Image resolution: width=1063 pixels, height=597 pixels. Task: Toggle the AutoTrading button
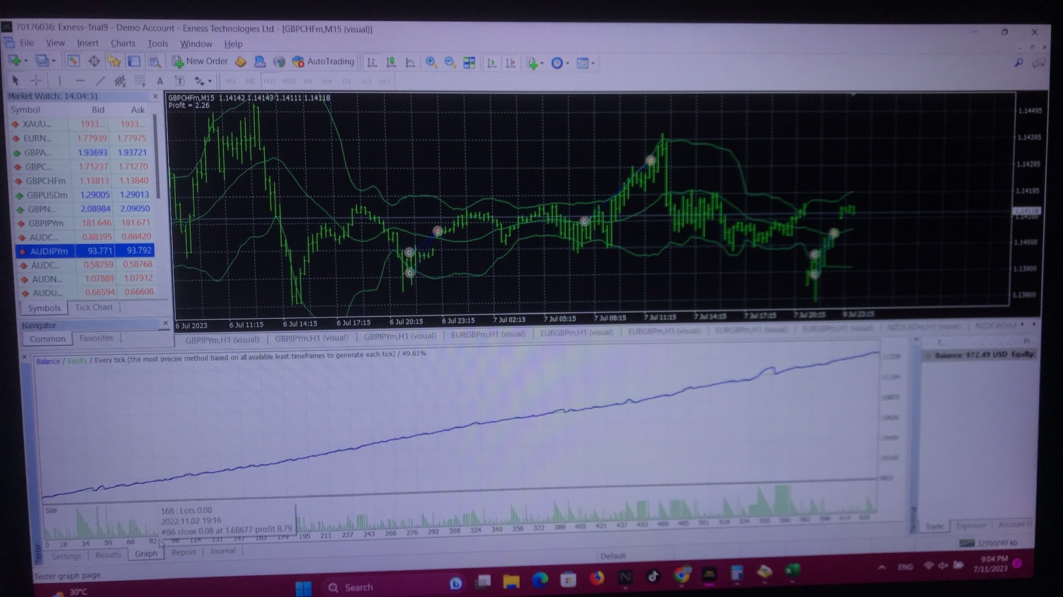point(323,62)
